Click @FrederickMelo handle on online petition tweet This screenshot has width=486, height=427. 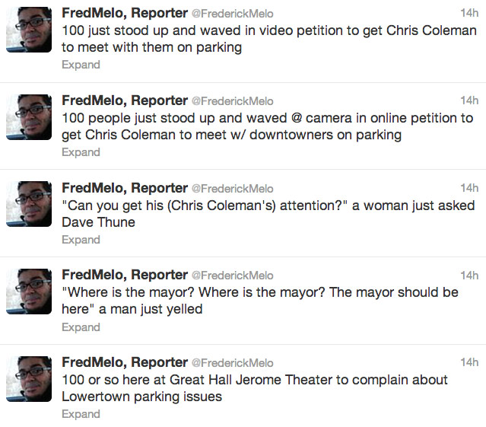[x=232, y=101]
